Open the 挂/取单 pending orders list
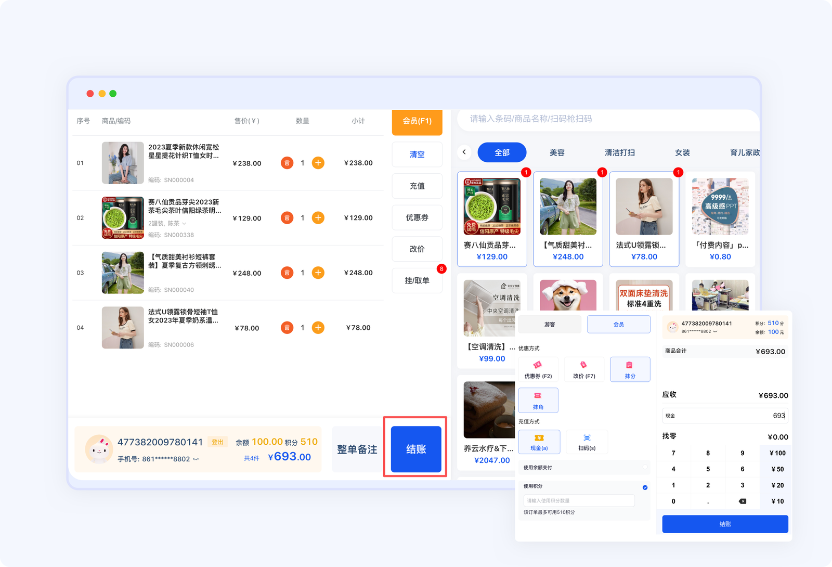Screen dimensions: 832x567 click(x=417, y=280)
